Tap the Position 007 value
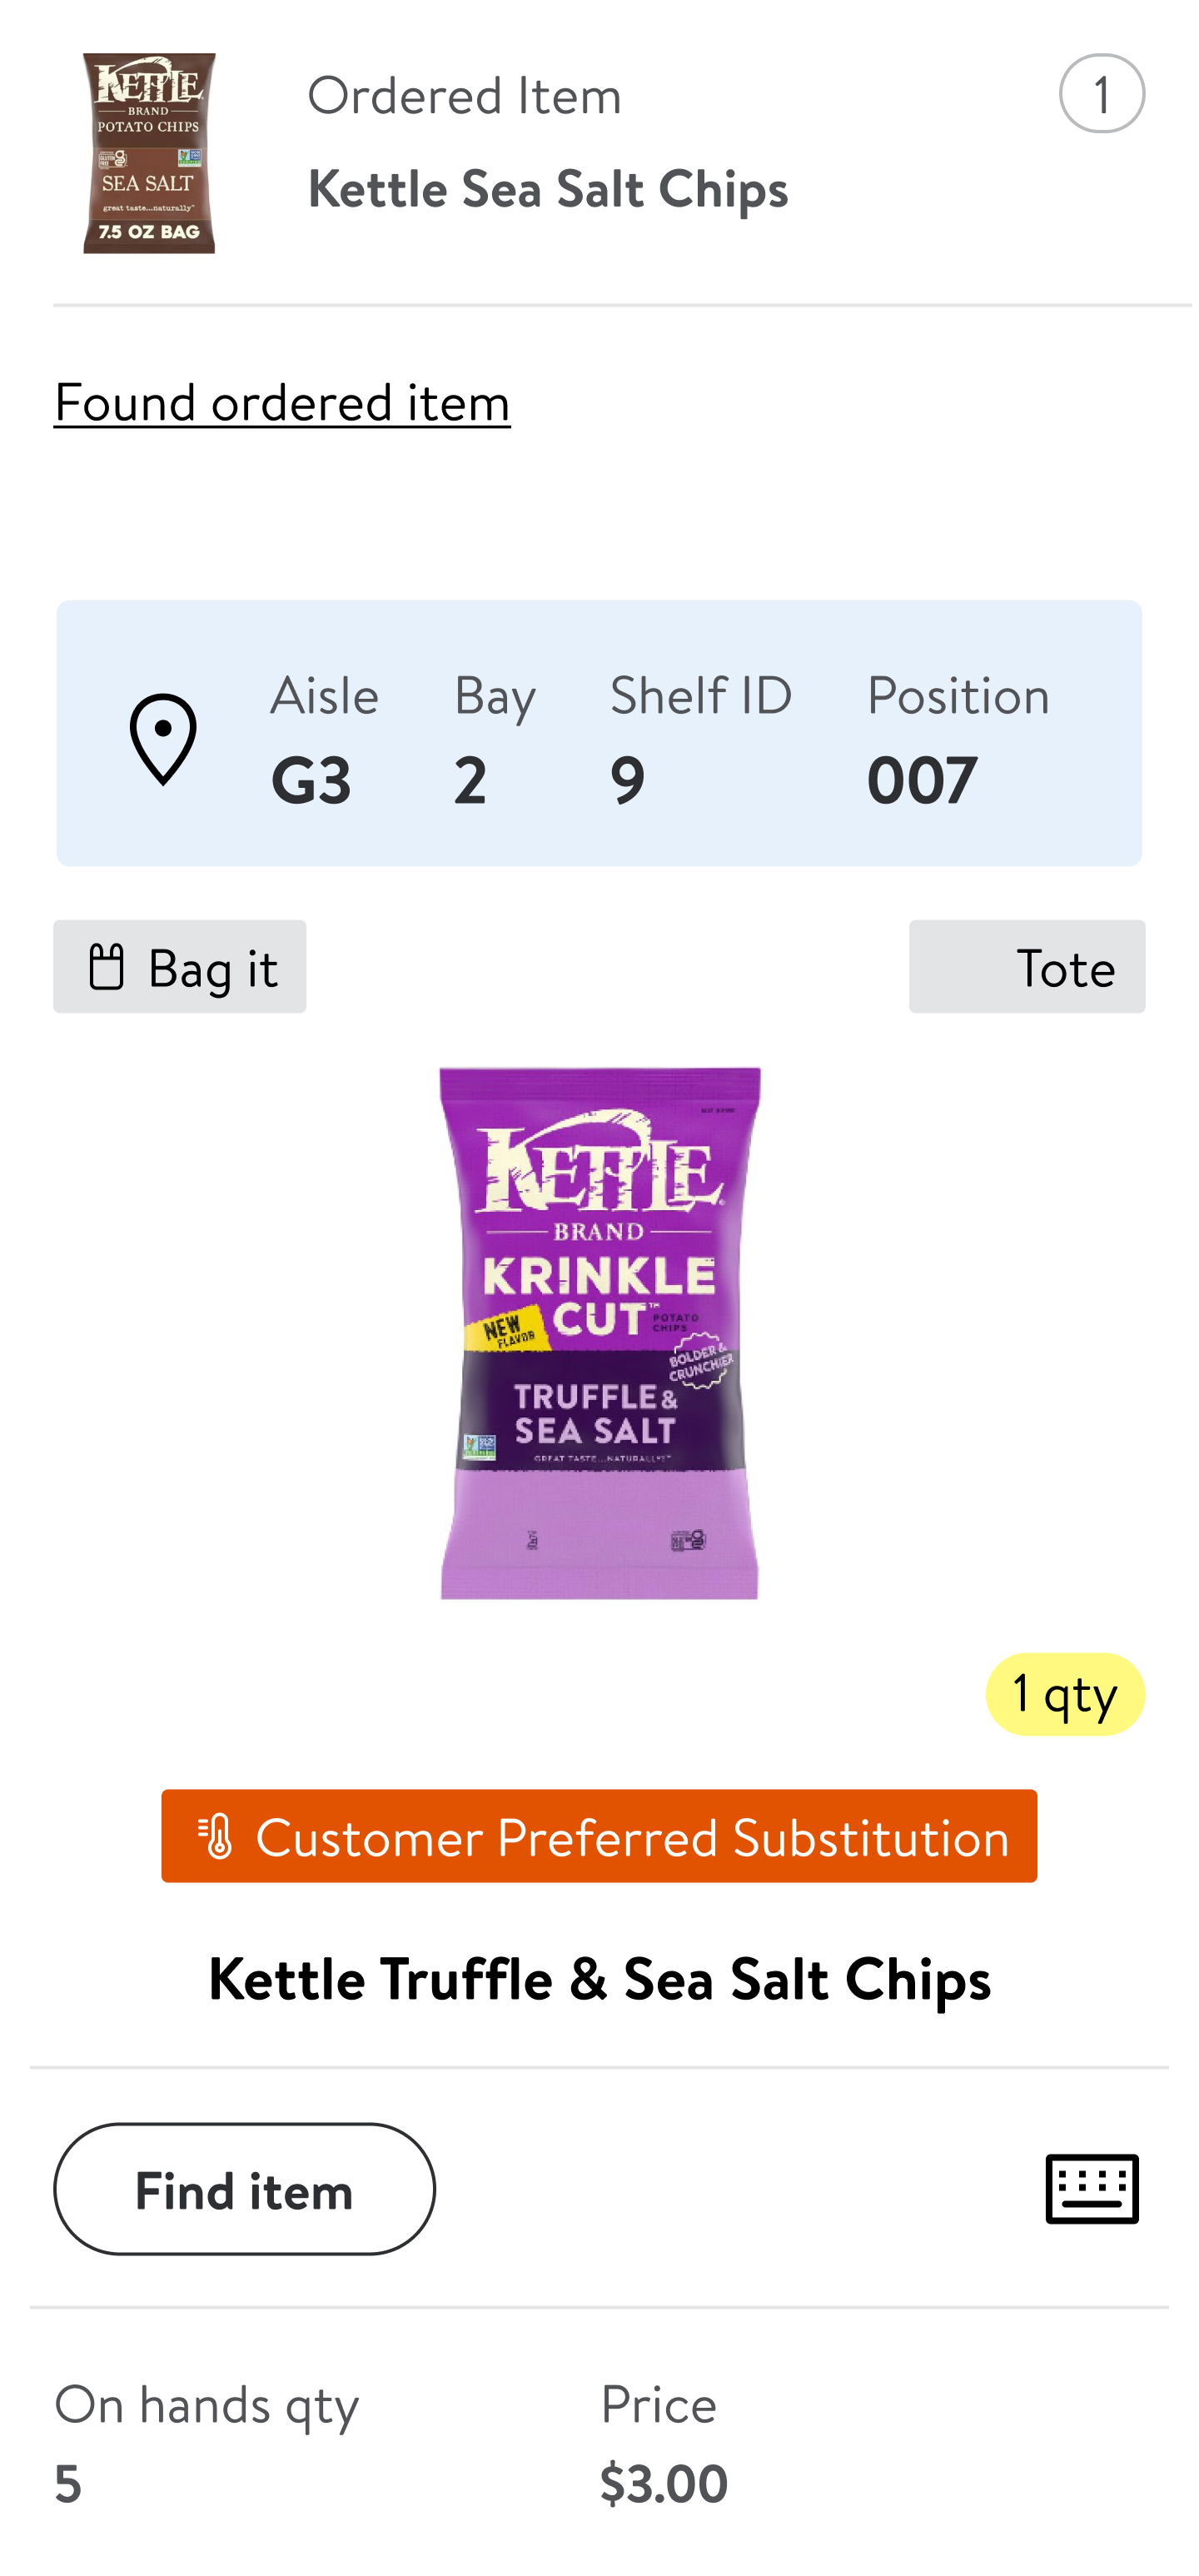This screenshot has width=1199, height=2576. click(921, 780)
